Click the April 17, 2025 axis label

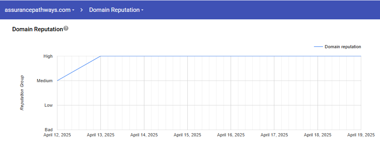(x=274, y=135)
